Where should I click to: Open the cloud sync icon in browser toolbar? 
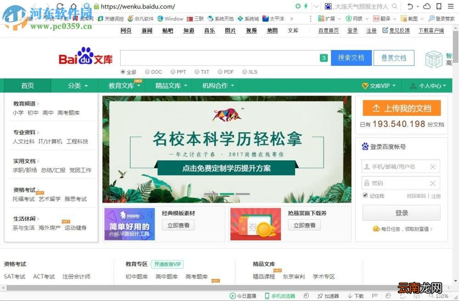tap(427, 6)
